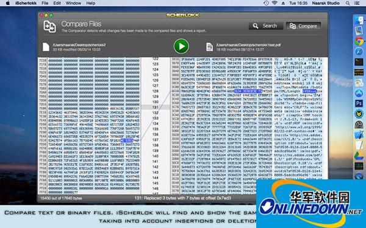
Task: Start the comparison with the green play button
Action: [181, 46]
